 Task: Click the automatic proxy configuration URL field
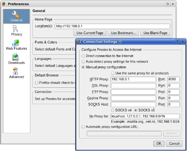[124, 134]
